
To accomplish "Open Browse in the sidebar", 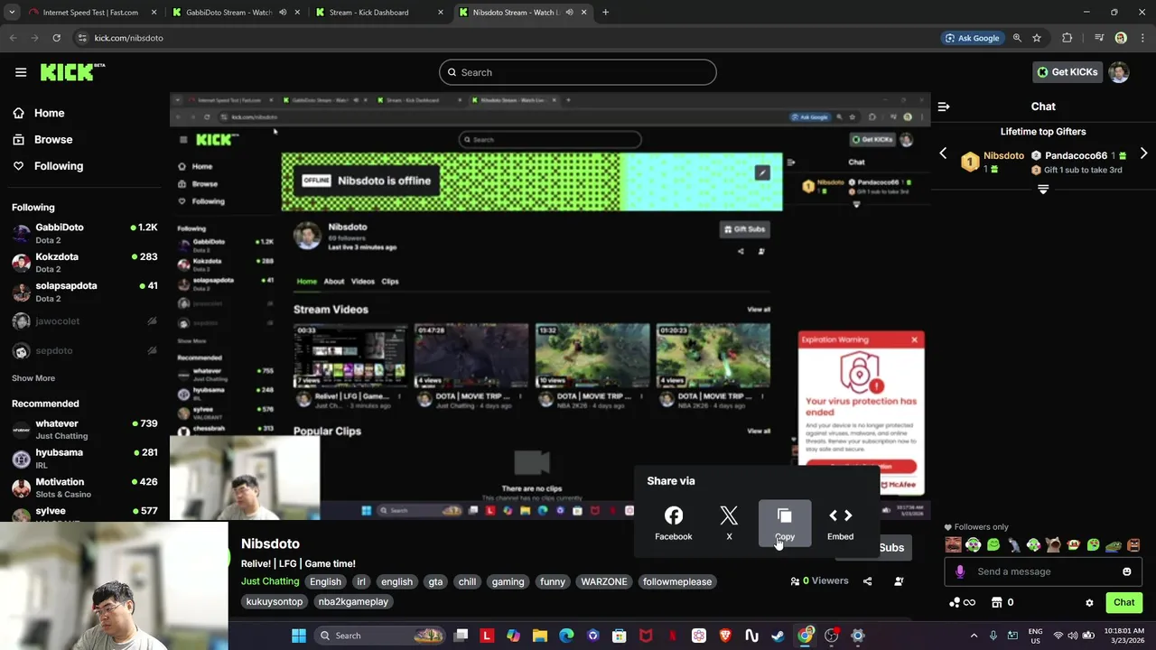I will coord(53,139).
